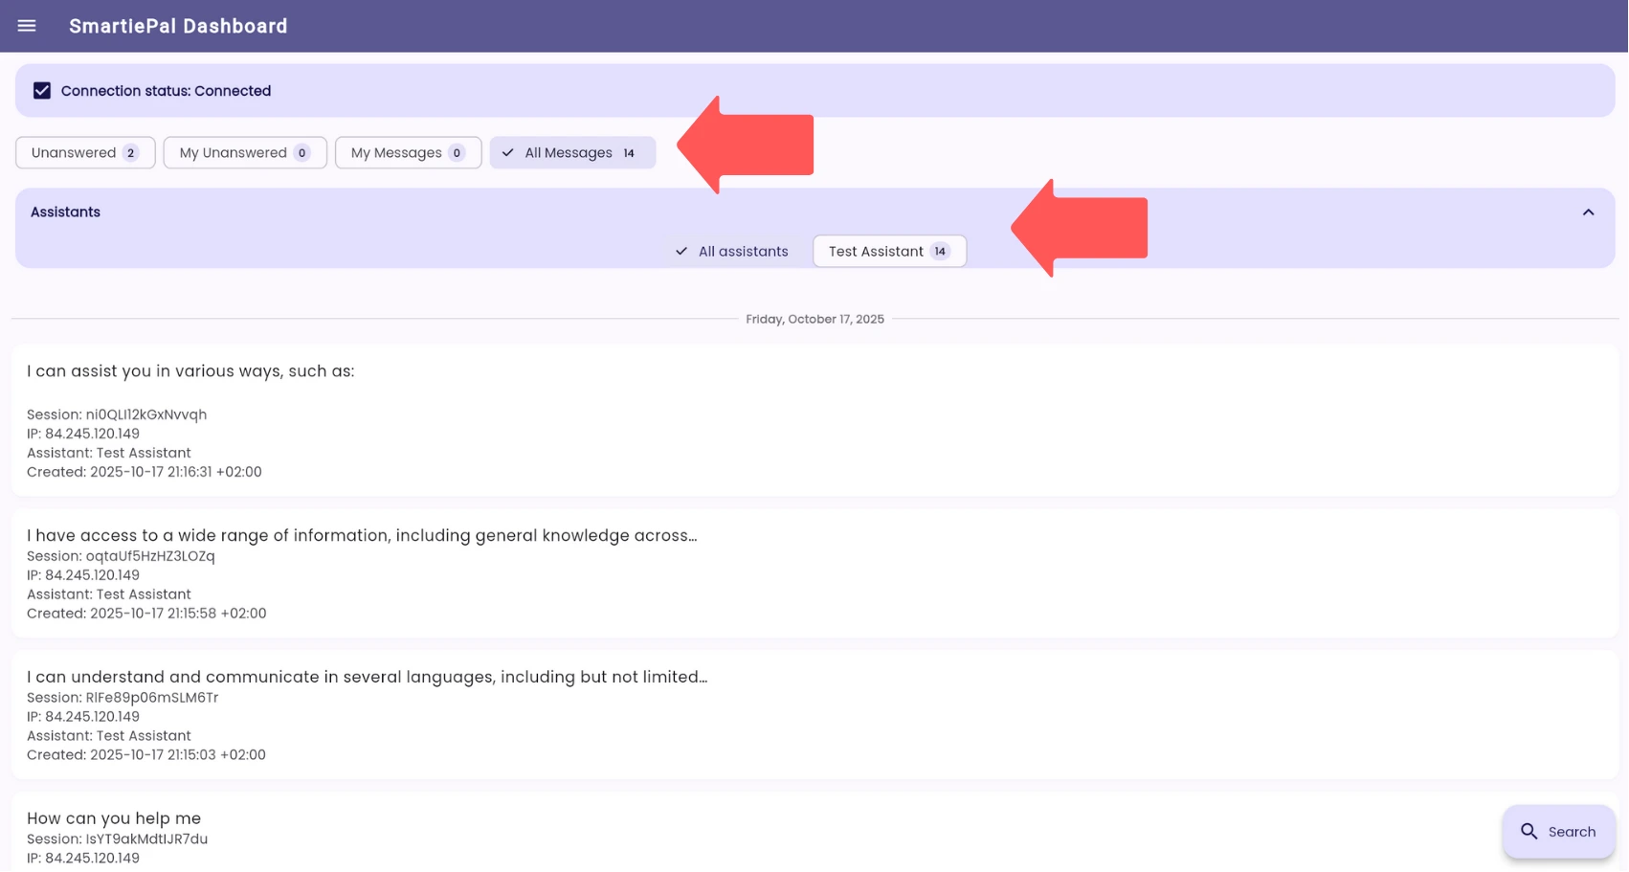Click the My Messages count badge

[x=457, y=153]
